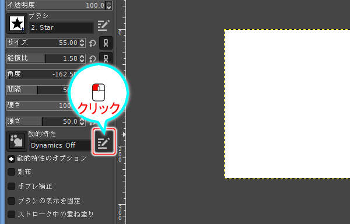Screen dimensions: 350x224
Task: Reset brush size to default
Action: pyautogui.click(x=92, y=43)
